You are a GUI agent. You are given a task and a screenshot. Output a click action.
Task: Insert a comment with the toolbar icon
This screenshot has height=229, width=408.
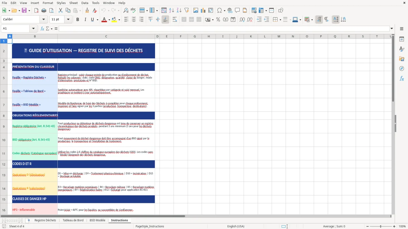point(237,10)
